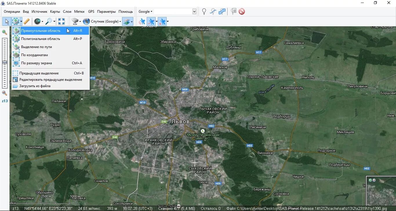
Task: Click the cache source drive icon
Action: point(75,21)
